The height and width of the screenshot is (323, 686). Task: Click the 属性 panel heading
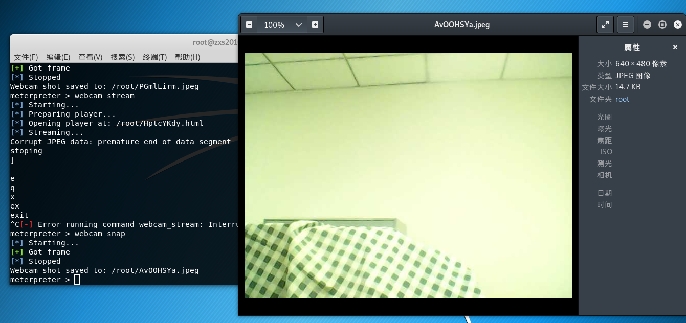[632, 47]
